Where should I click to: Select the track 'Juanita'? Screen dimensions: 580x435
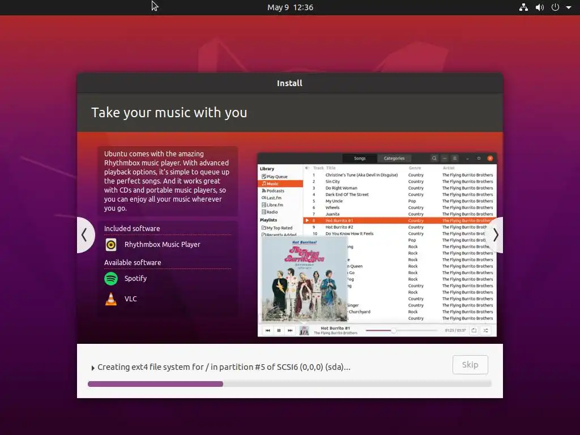399,214
